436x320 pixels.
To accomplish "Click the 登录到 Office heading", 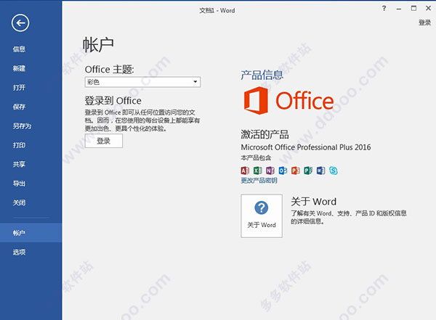I will click(x=113, y=101).
